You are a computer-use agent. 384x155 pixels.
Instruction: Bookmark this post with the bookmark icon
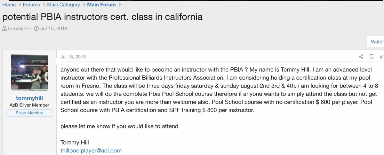pos(372,57)
